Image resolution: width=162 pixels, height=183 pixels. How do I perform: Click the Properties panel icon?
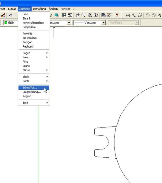click(x=104, y=15)
